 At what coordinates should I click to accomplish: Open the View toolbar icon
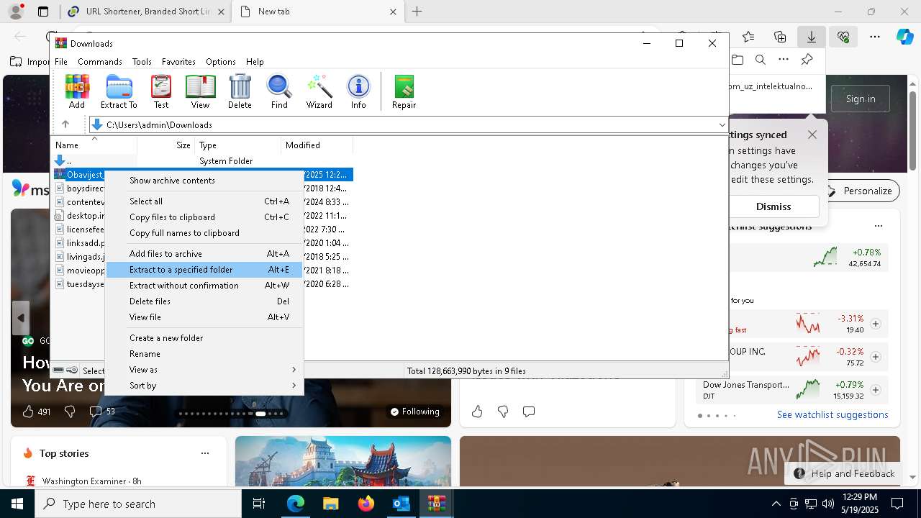coord(200,91)
